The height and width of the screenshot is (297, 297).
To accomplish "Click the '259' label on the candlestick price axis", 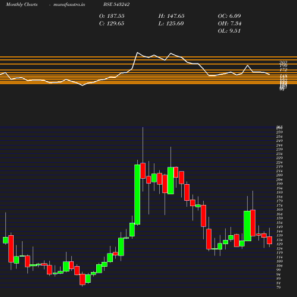I will (x=280, y=132).
